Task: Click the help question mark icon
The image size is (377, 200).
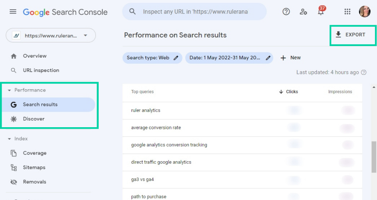Action: point(286,12)
